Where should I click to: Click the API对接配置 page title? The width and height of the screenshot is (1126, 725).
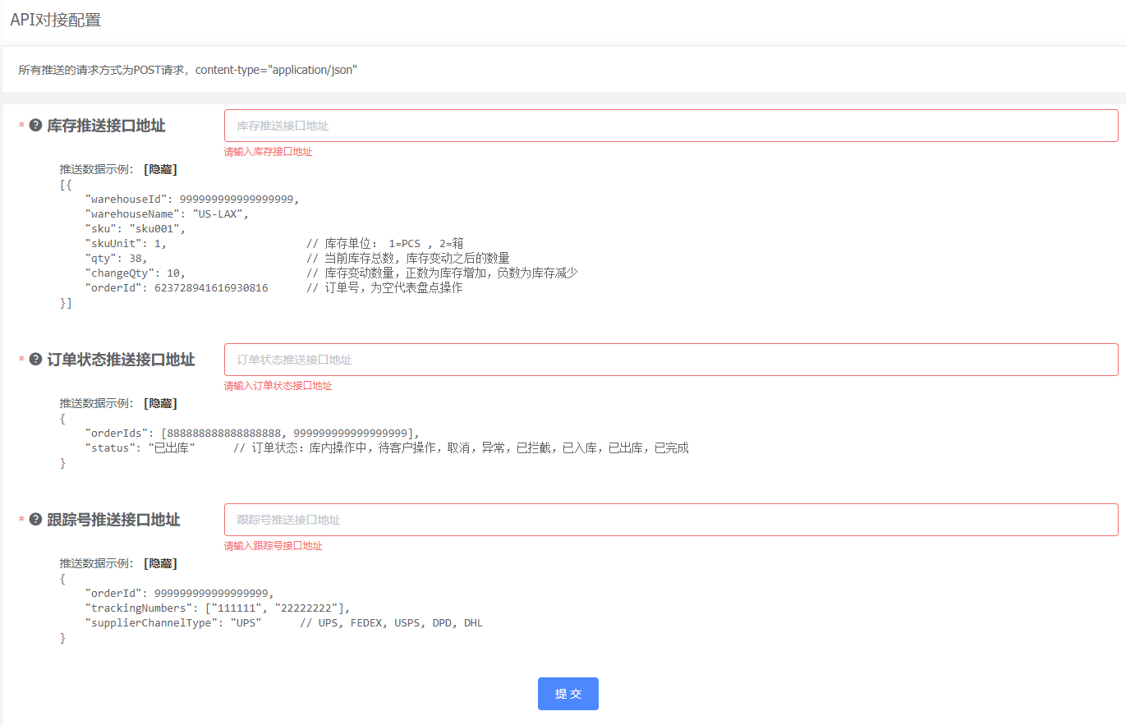56,21
